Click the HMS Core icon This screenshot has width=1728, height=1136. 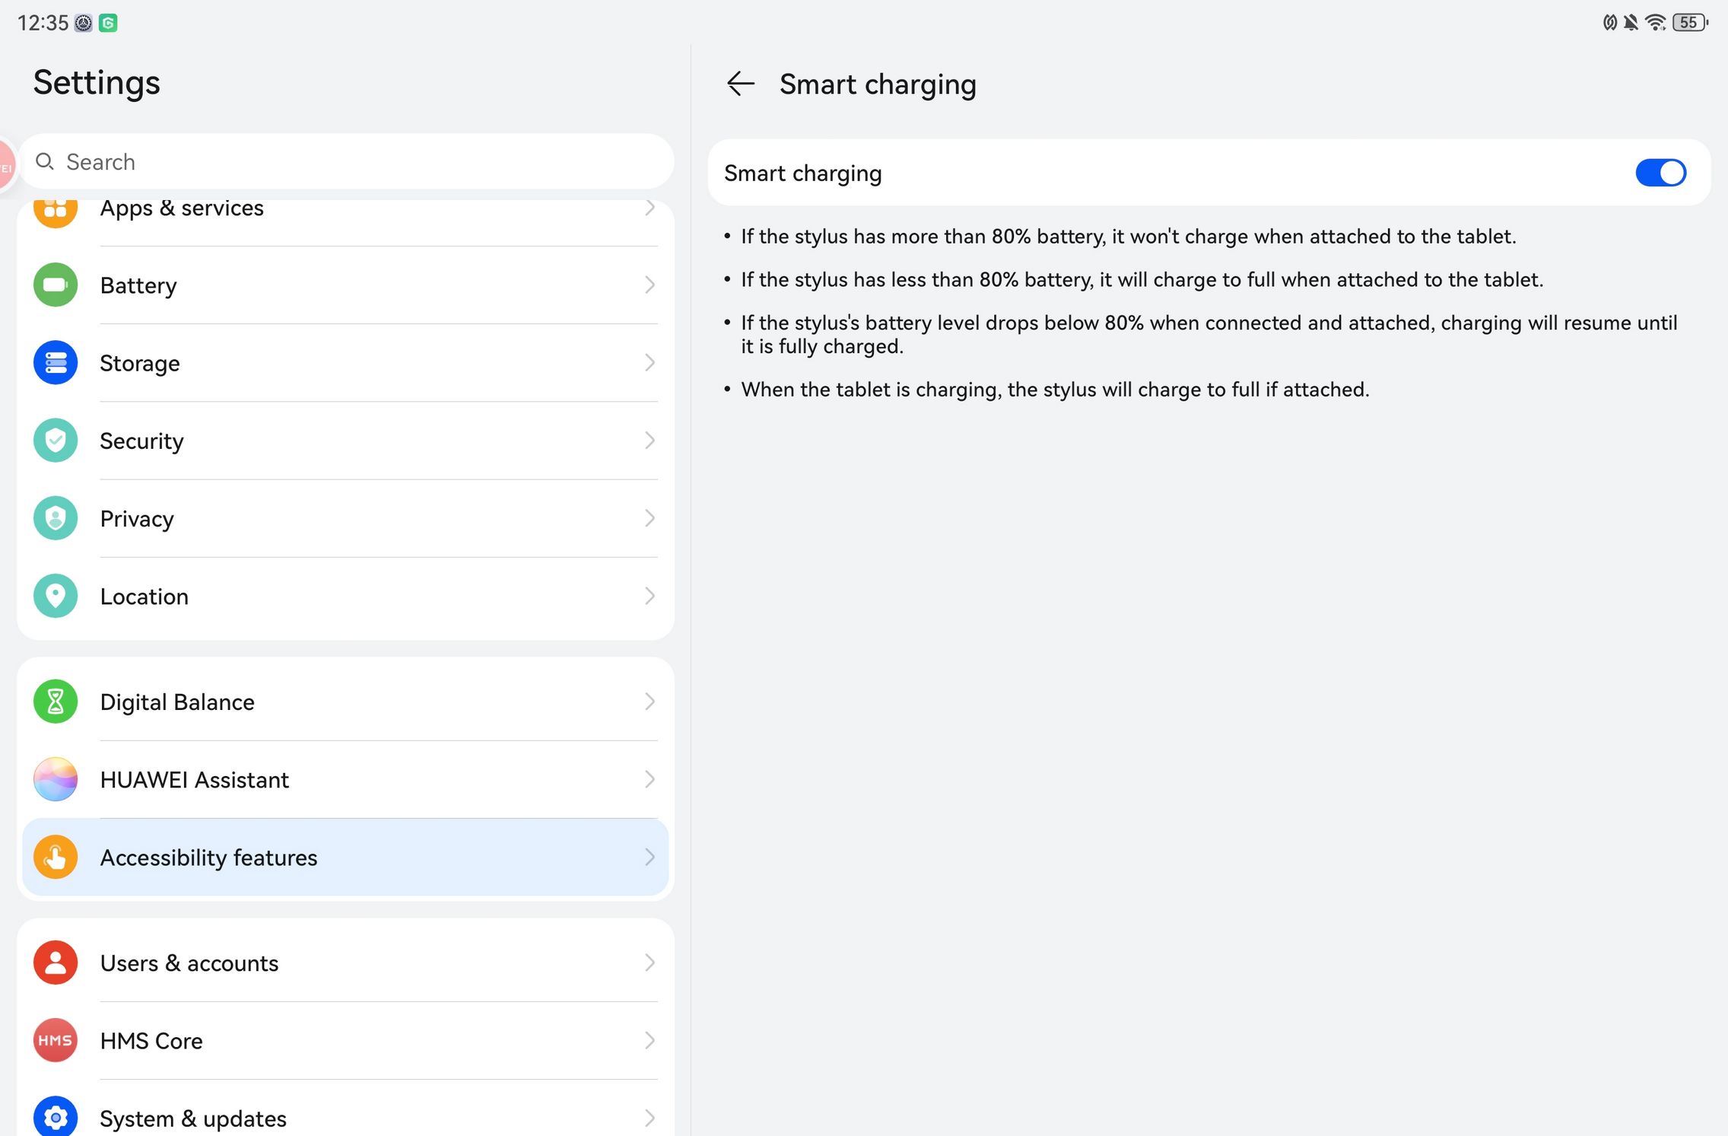[x=56, y=1040]
